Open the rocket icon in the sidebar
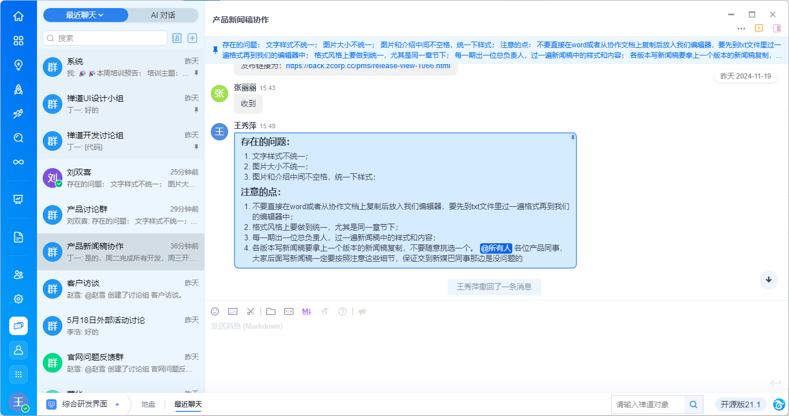 click(18, 89)
